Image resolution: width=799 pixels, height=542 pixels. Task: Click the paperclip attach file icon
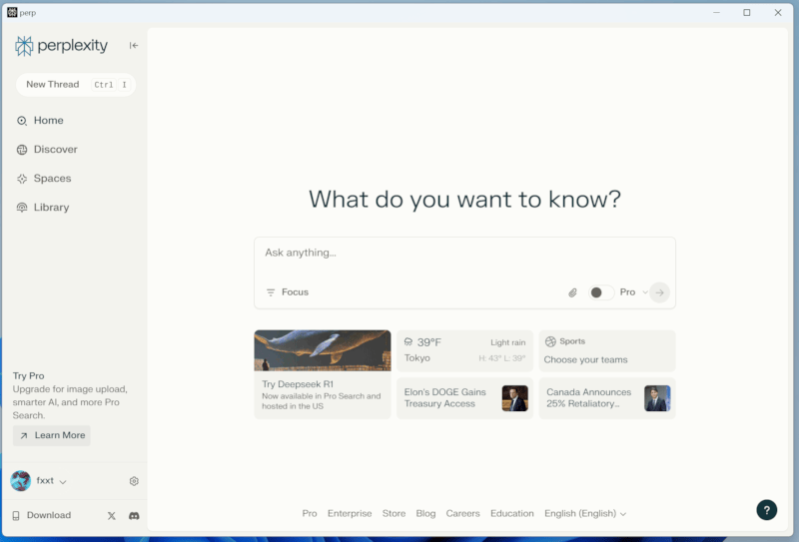point(573,292)
